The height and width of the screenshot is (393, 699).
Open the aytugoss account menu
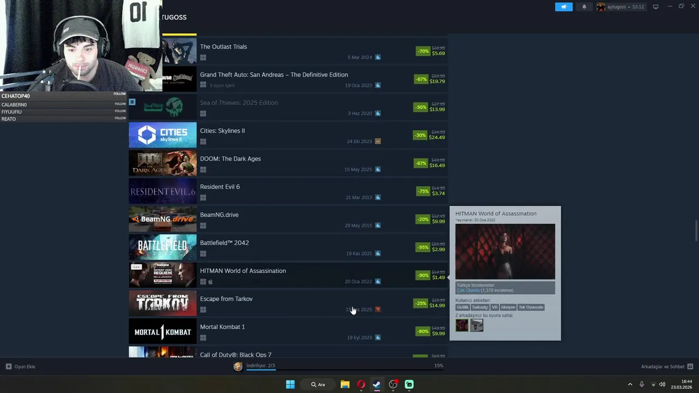click(x=620, y=7)
